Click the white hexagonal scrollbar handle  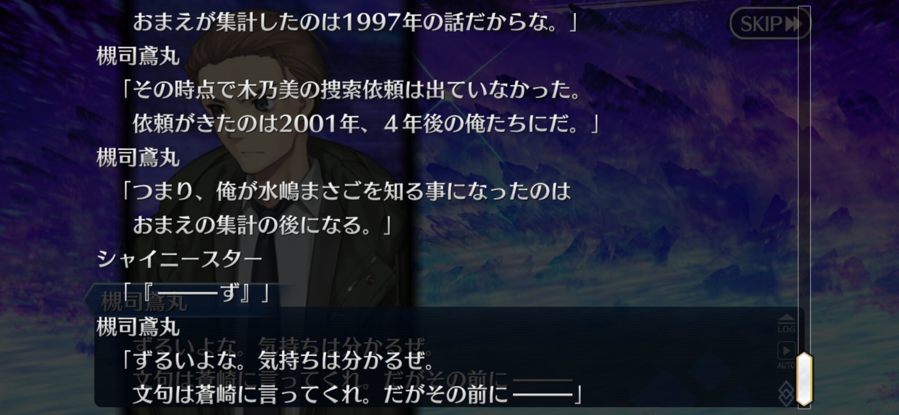(804, 379)
